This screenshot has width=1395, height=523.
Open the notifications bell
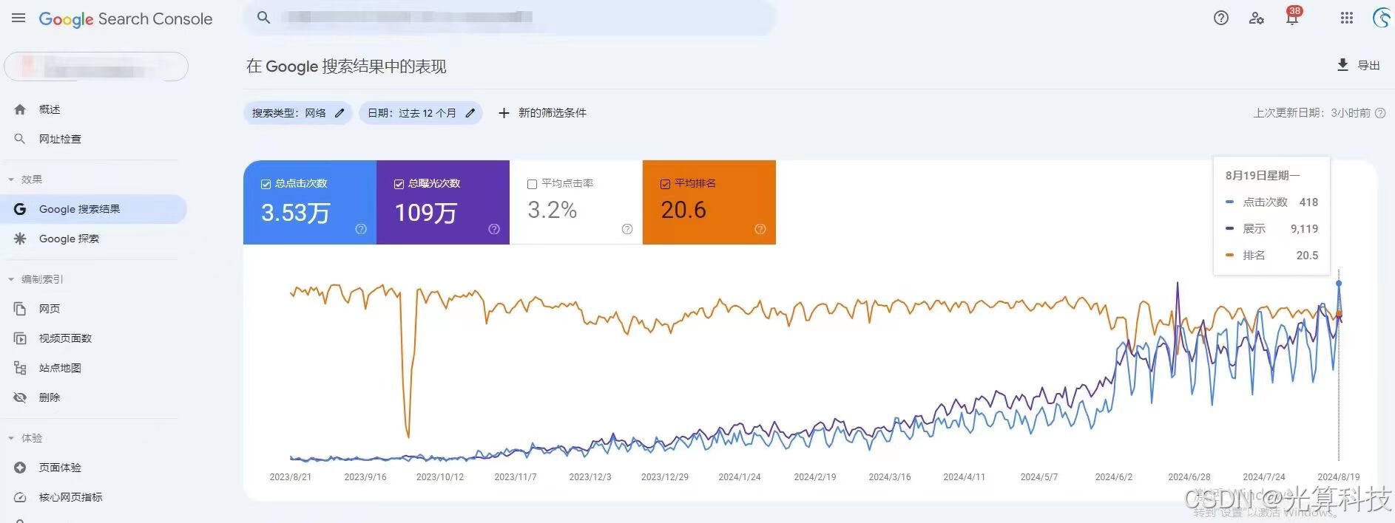pyautogui.click(x=1292, y=18)
